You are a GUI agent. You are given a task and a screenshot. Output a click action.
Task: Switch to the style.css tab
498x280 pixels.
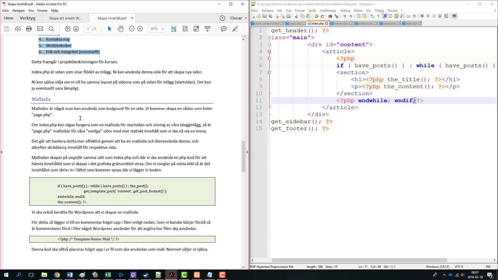coord(411,24)
